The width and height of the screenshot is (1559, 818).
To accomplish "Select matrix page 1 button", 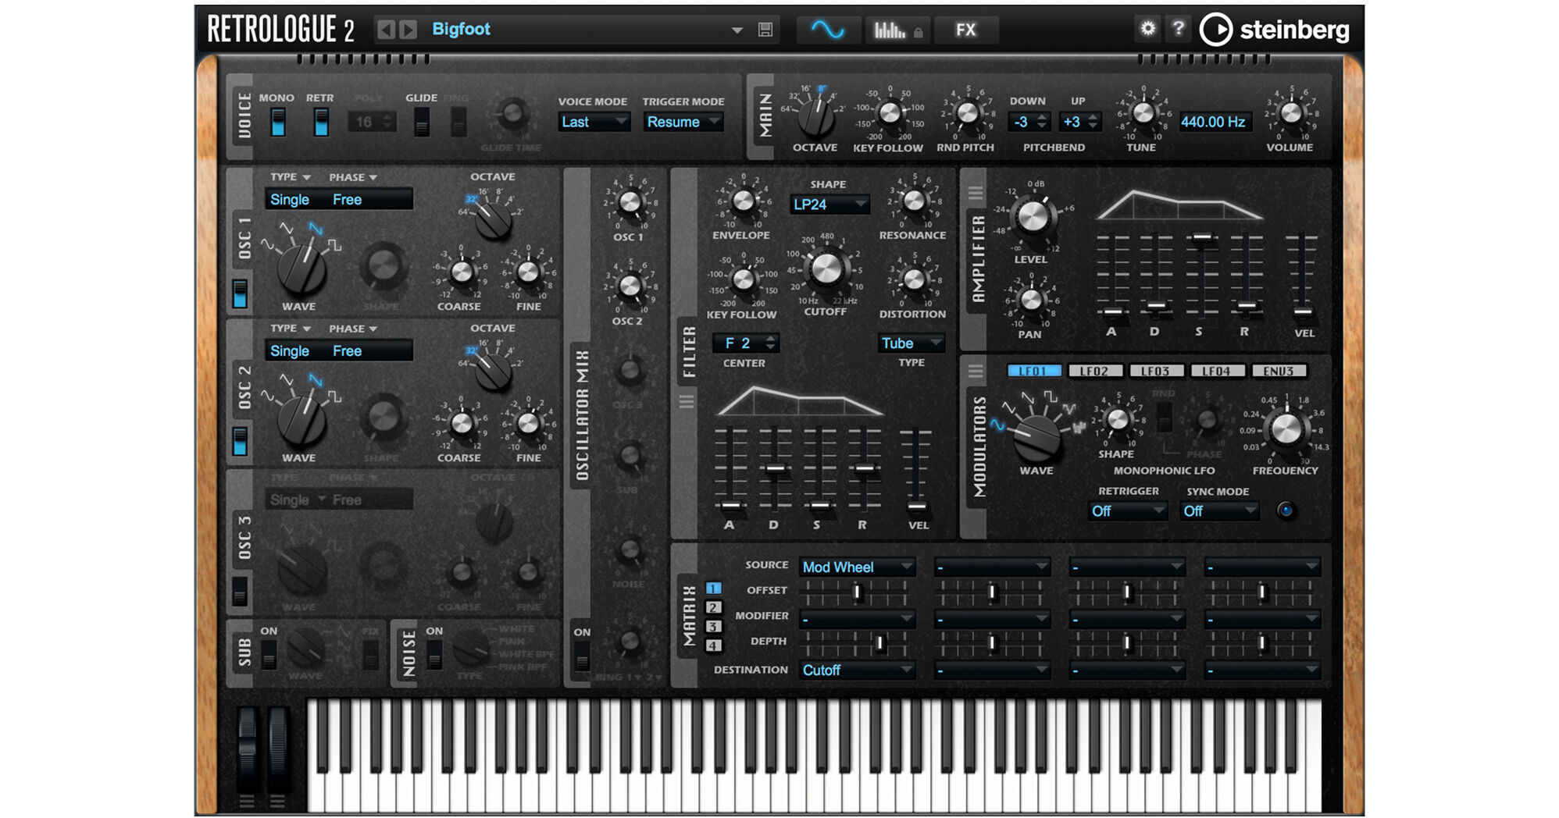I will point(713,589).
